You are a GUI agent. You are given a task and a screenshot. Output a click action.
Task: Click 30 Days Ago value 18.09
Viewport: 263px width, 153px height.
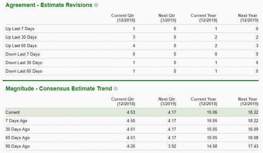(253, 129)
